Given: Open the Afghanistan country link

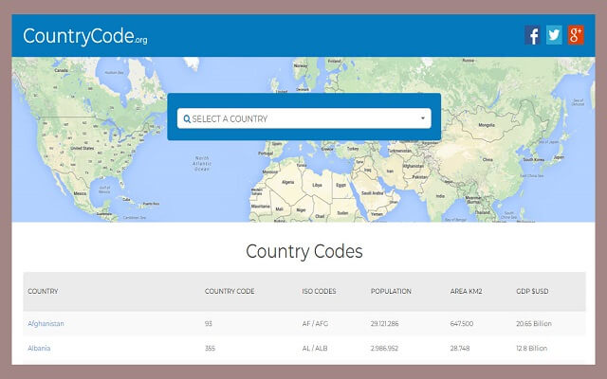Looking at the screenshot, I should pyautogui.click(x=46, y=324).
